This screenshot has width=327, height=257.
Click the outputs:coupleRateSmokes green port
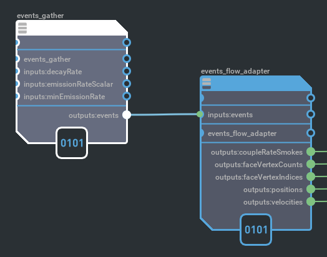311,152
